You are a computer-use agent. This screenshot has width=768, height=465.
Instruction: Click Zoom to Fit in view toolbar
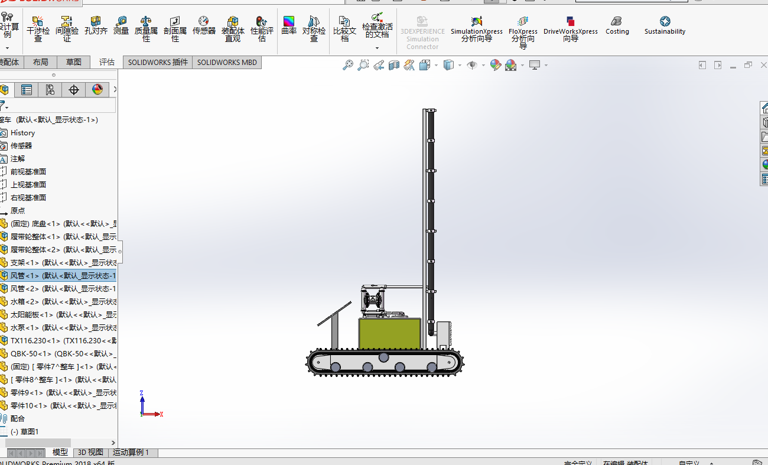pos(348,65)
